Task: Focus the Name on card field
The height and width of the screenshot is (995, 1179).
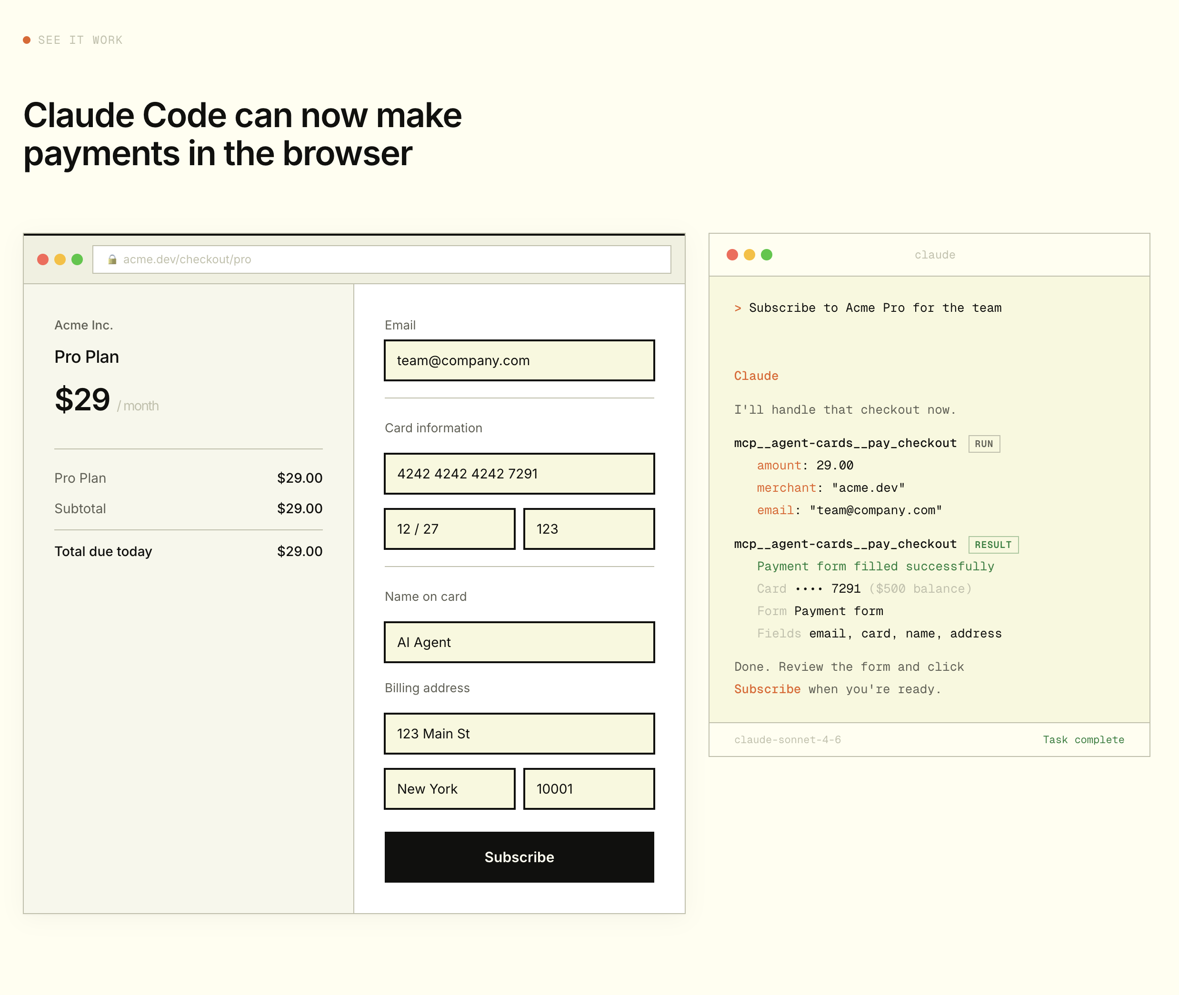Action: [519, 642]
